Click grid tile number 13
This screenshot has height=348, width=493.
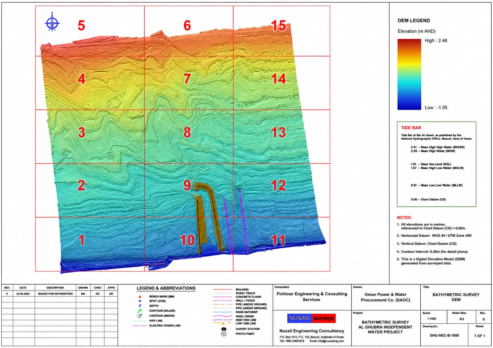278,132
